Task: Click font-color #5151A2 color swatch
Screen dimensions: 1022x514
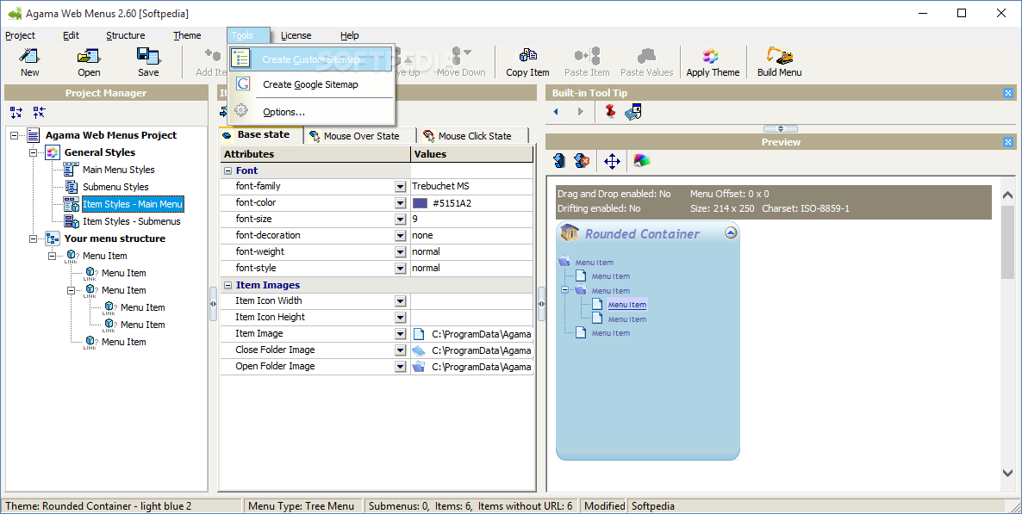Action: coord(420,203)
